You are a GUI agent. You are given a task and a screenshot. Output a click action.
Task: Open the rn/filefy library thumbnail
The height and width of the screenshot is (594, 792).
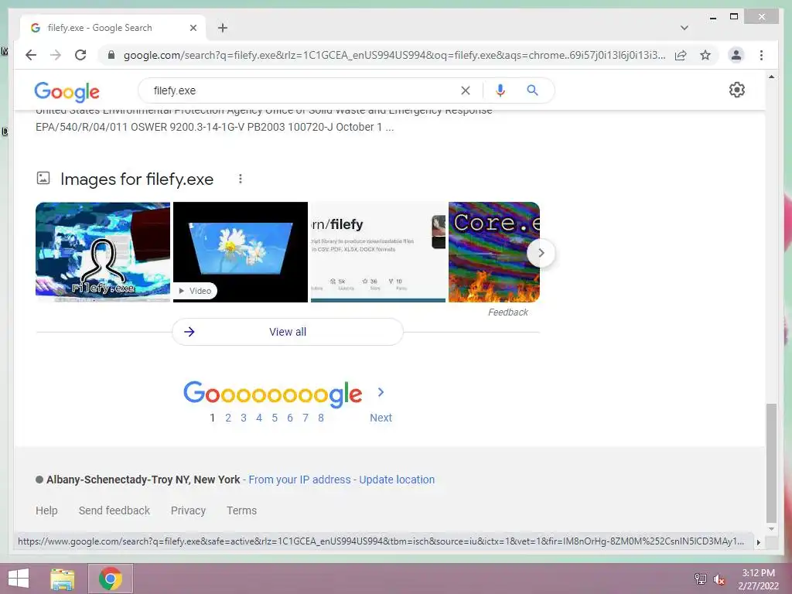(x=377, y=252)
